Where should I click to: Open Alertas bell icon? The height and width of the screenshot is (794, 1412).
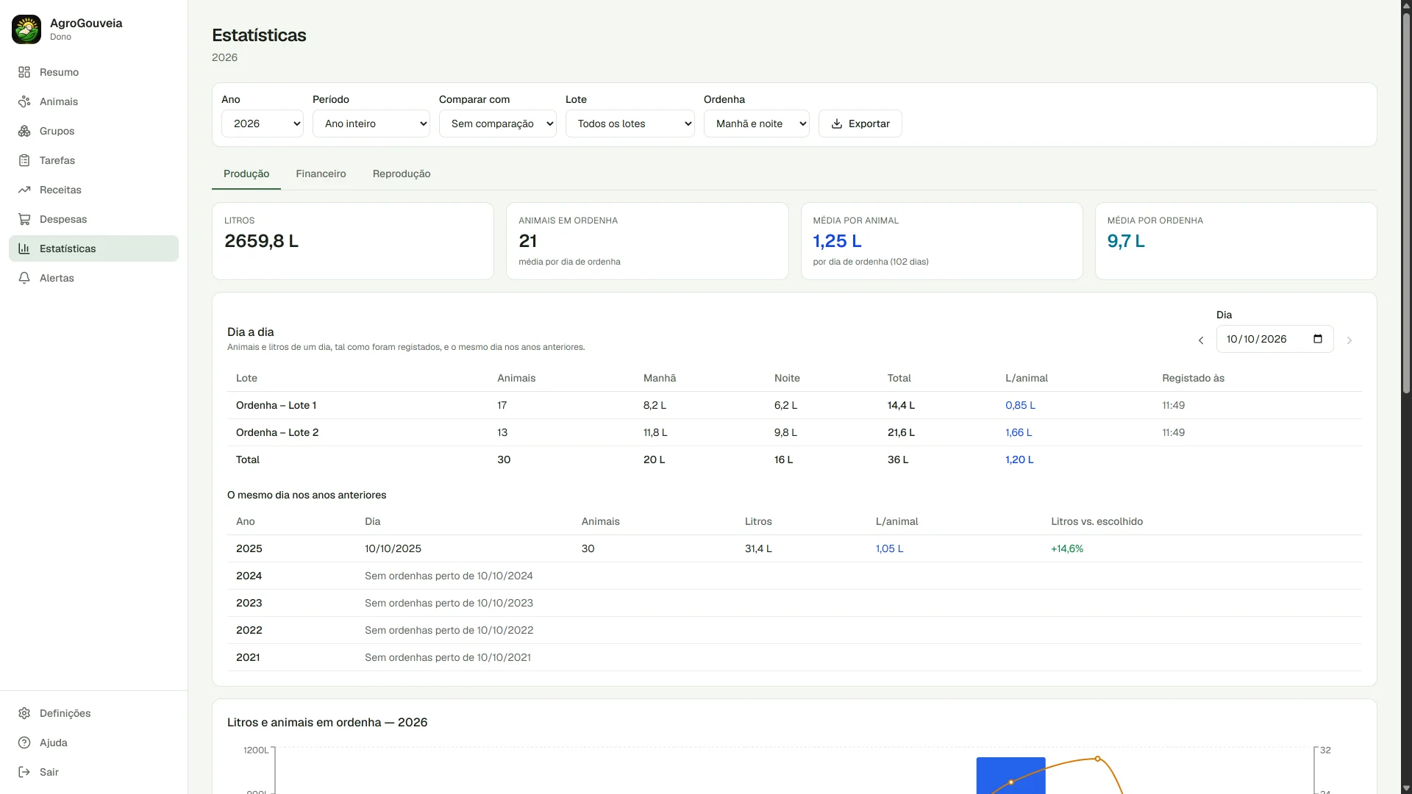[x=24, y=278]
